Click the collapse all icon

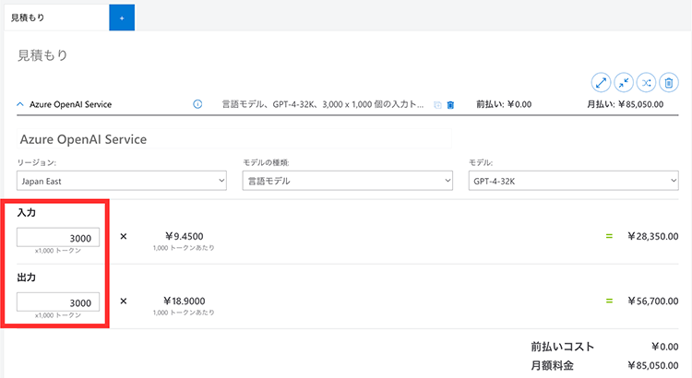pos(624,82)
